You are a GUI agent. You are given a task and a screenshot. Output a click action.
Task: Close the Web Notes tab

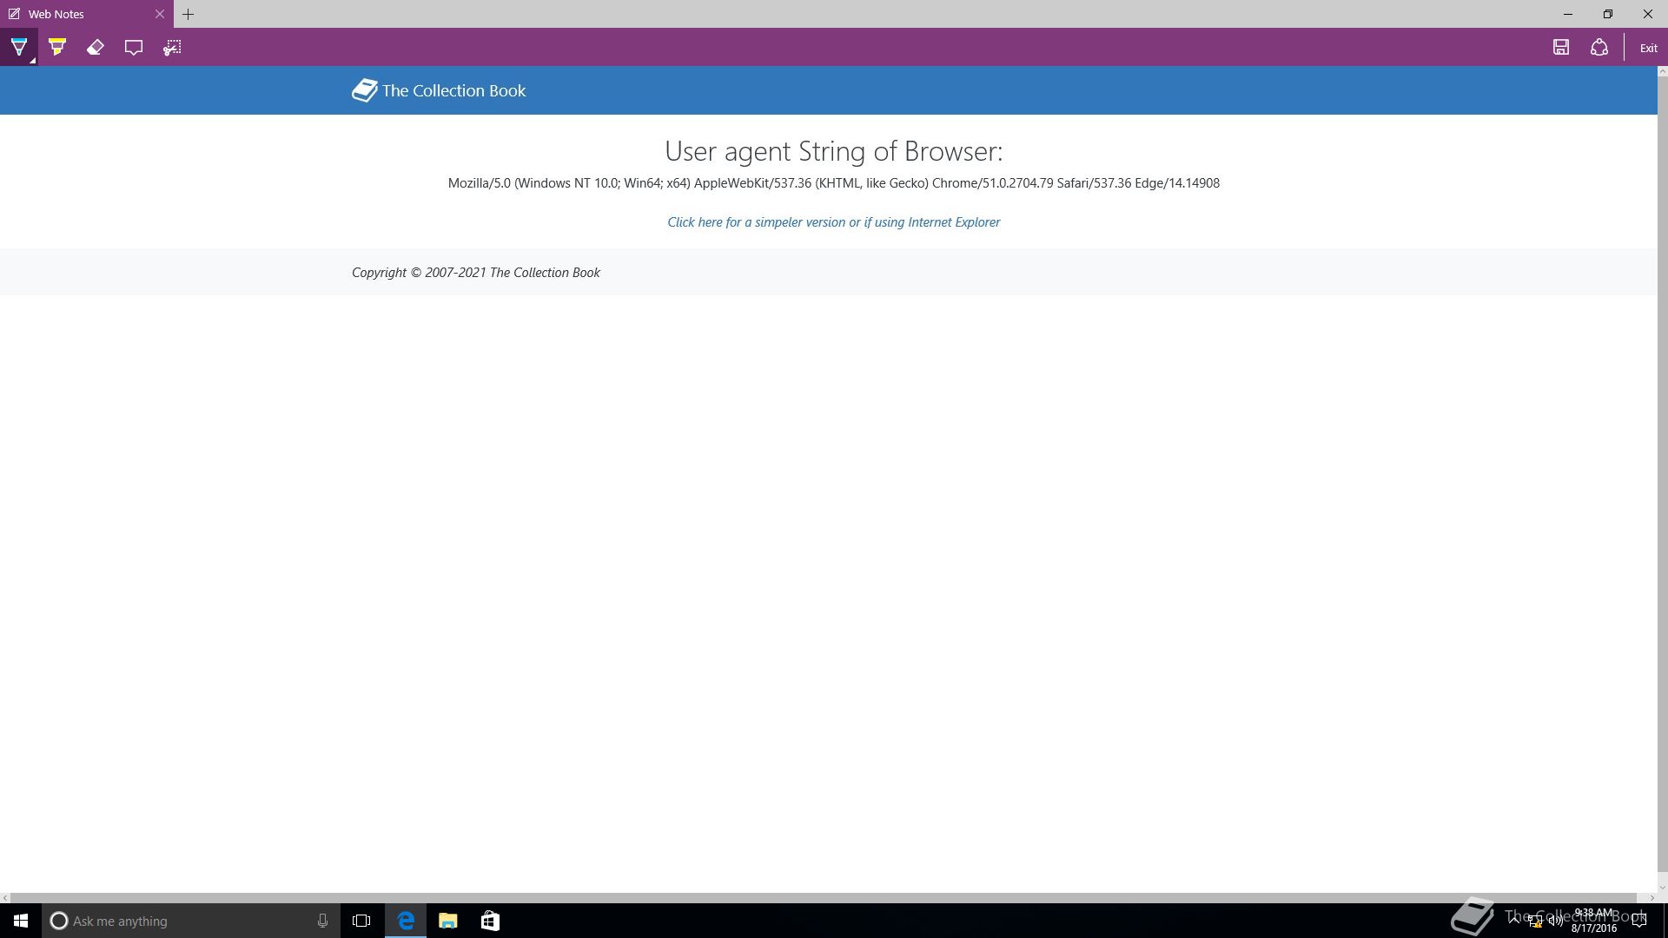pyautogui.click(x=160, y=14)
